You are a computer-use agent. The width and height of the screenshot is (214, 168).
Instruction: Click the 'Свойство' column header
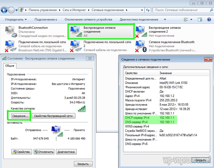coord(141,73)
